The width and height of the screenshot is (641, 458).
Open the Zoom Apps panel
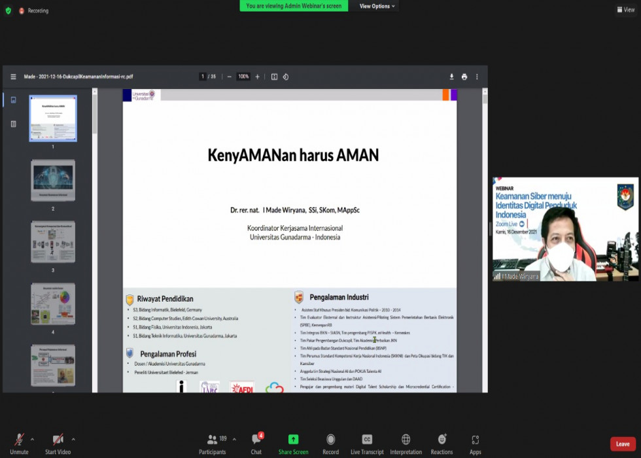(x=476, y=440)
